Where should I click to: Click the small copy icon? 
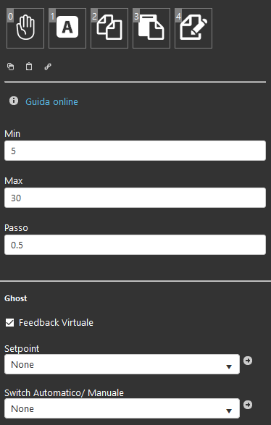click(11, 67)
